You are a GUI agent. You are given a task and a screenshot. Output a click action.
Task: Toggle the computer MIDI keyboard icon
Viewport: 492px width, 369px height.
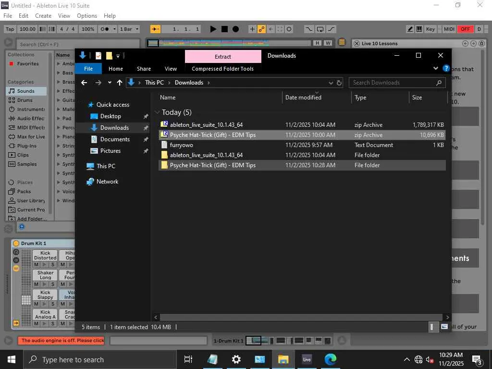[x=419, y=29]
